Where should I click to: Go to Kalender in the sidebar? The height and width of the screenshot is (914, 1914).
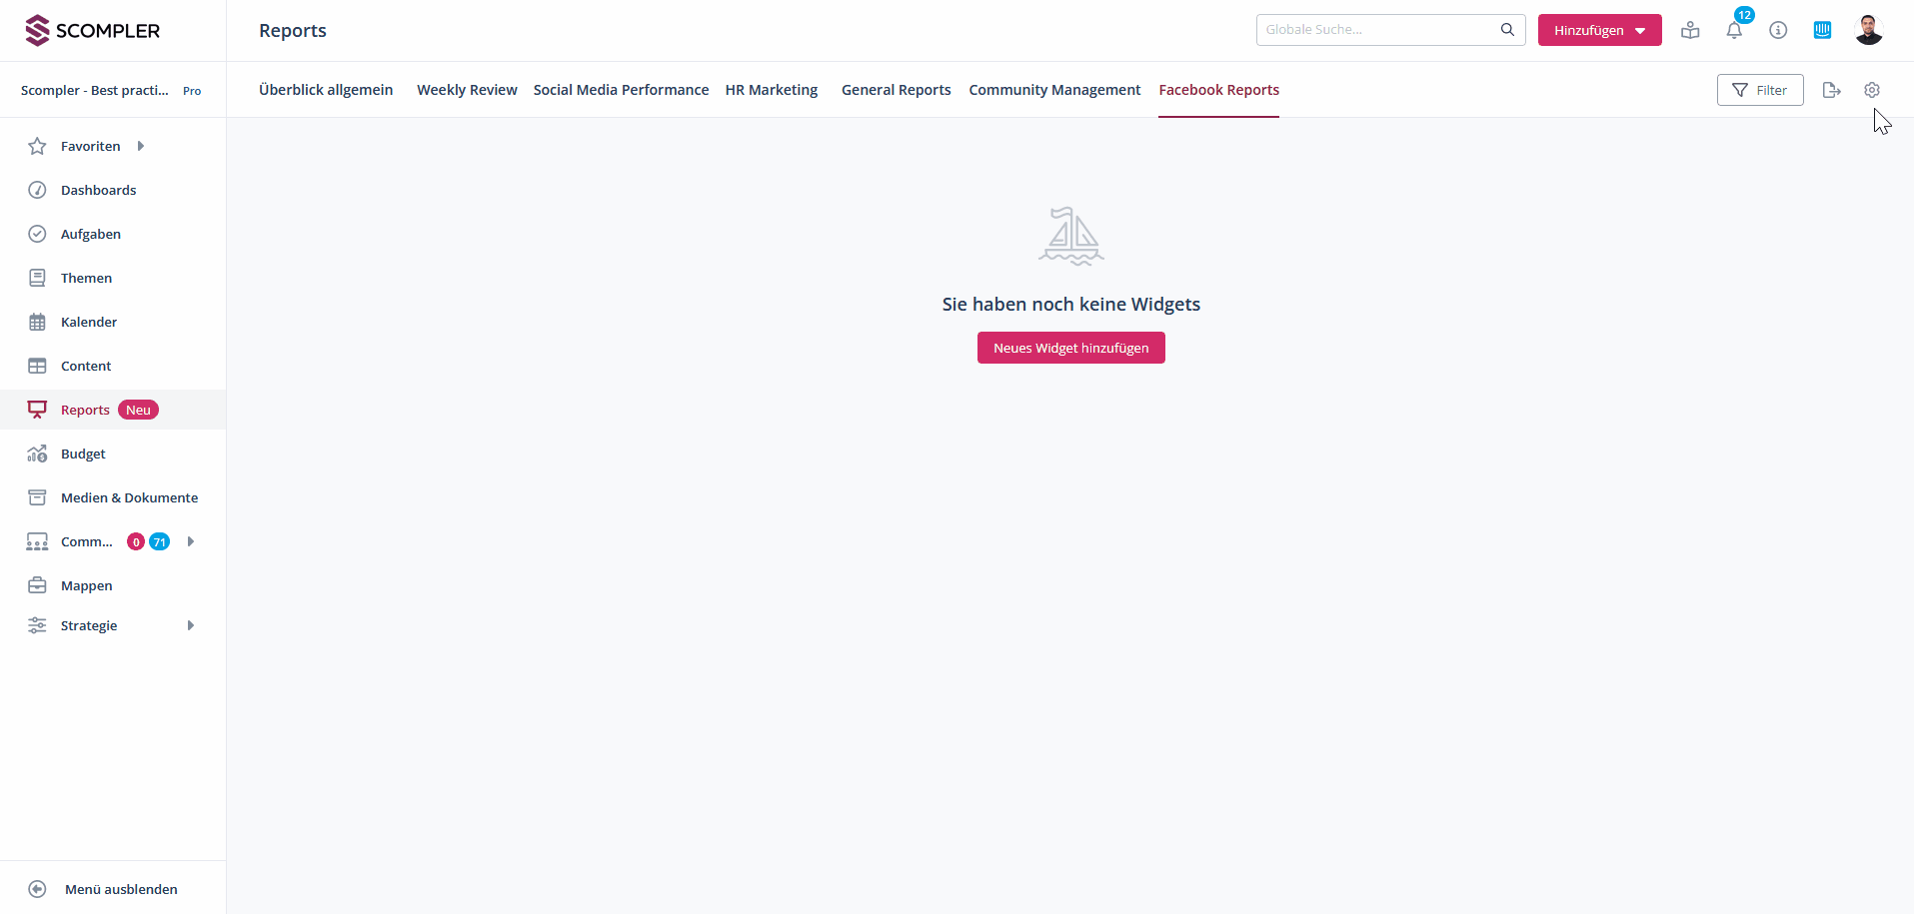89,322
